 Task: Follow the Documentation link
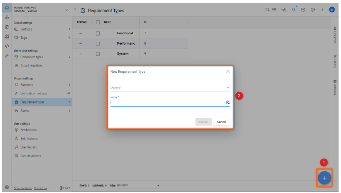(23, 189)
